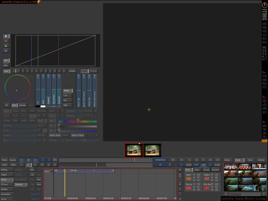Viewport: 268px width, 201px height.
Task: Open the Input source dropdown
Action: (x=7, y=71)
